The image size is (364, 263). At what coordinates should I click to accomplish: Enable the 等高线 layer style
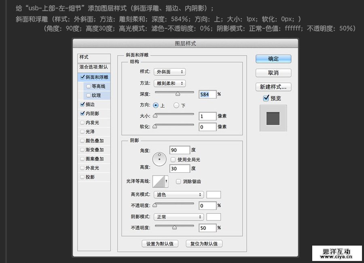tap(88, 86)
